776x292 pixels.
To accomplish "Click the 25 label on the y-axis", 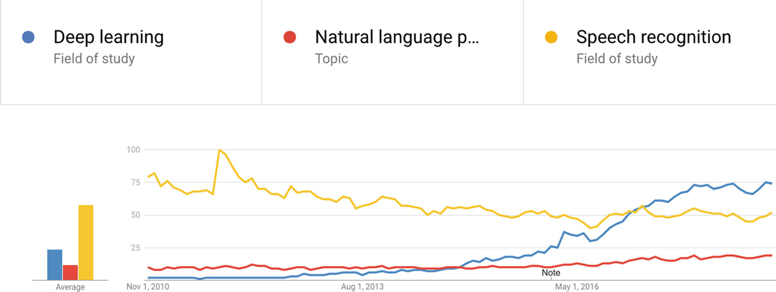I will tap(135, 248).
